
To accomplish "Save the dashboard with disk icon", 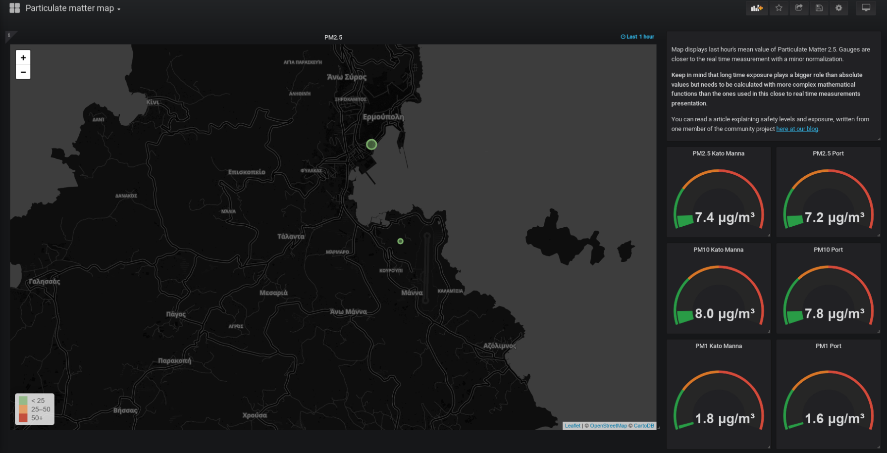I will click(x=819, y=8).
